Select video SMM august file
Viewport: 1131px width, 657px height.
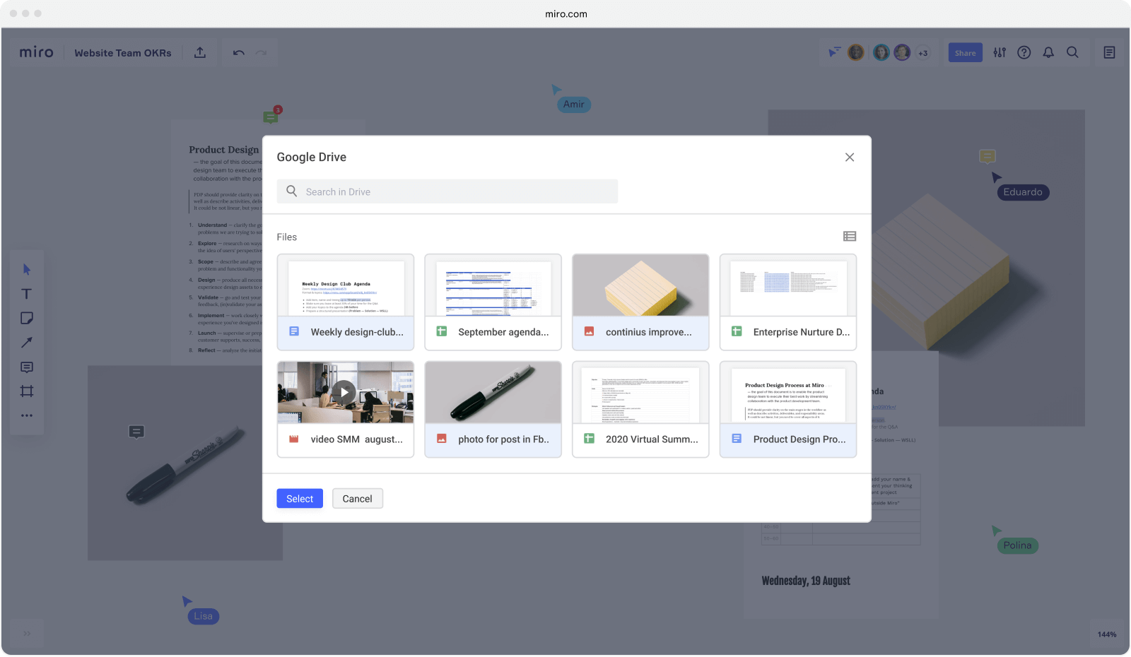tap(346, 410)
